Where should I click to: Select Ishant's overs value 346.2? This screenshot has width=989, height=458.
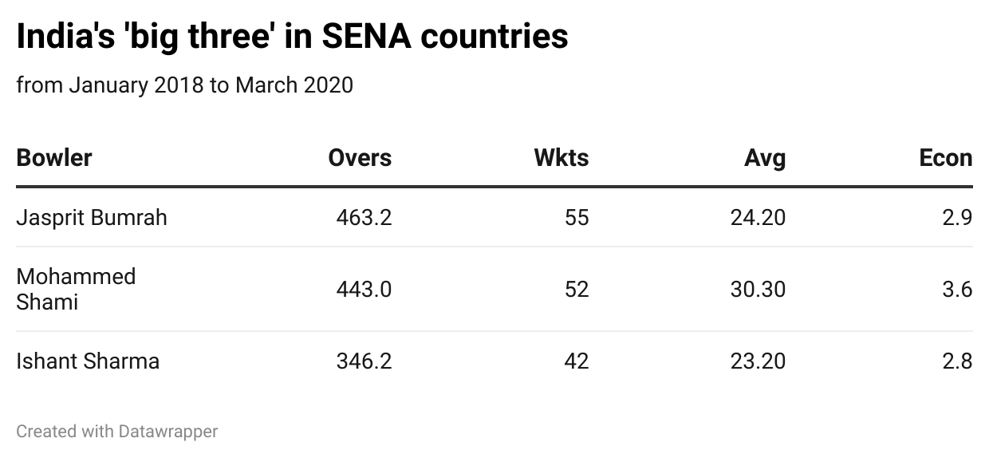[x=364, y=361]
